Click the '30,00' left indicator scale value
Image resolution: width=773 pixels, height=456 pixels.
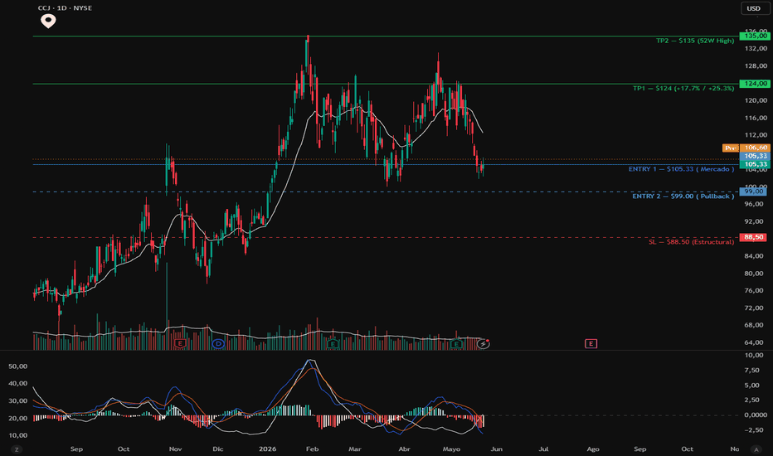17,400
